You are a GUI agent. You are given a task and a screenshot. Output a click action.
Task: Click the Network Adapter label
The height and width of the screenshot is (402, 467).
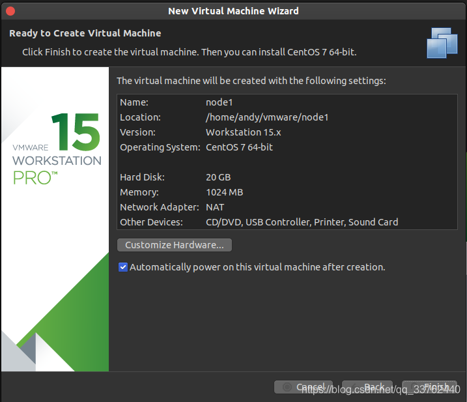(160, 207)
